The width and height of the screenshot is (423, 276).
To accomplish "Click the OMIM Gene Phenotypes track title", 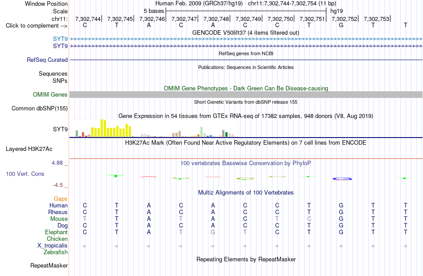I will [246, 89].
